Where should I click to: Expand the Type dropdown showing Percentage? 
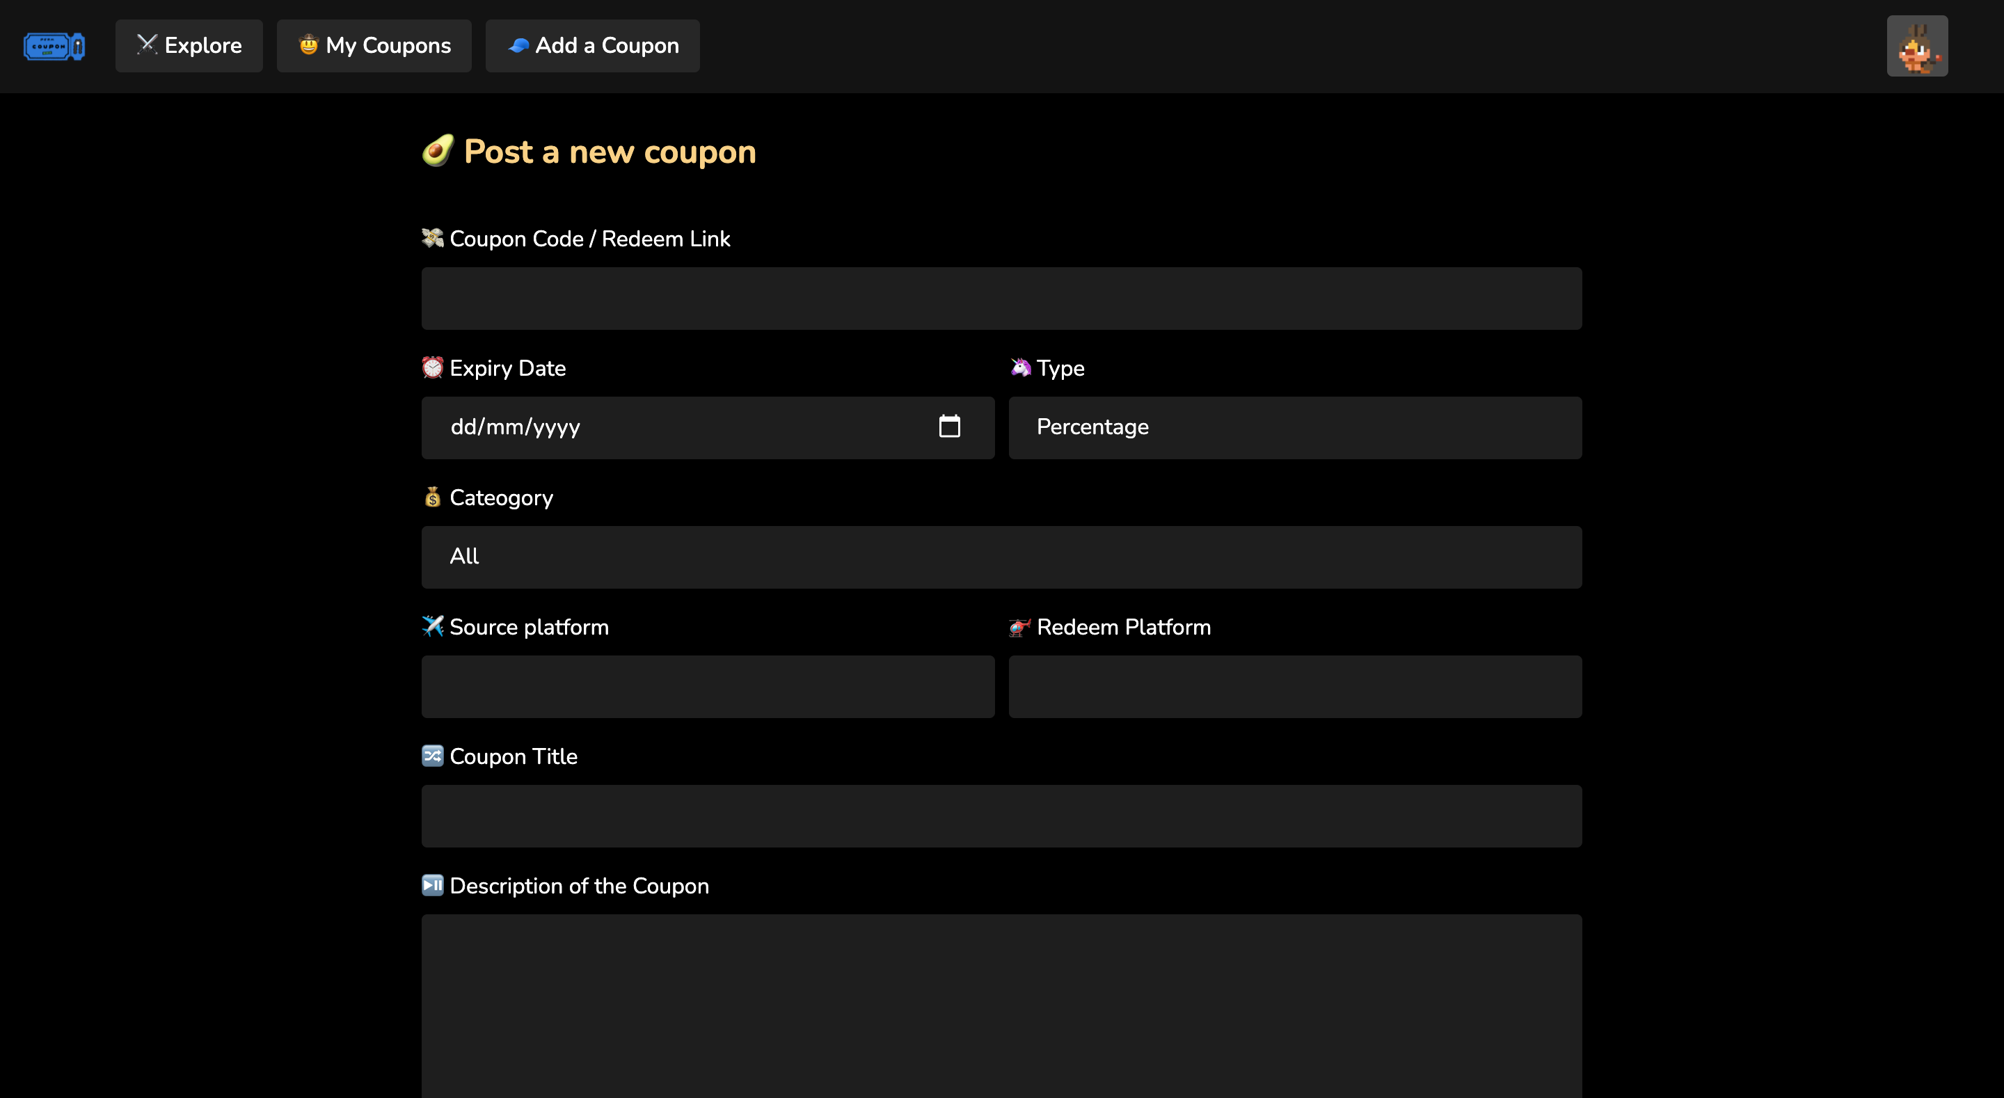[1294, 427]
